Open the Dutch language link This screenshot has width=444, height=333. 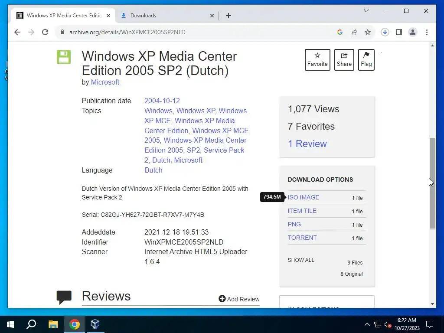153,170
